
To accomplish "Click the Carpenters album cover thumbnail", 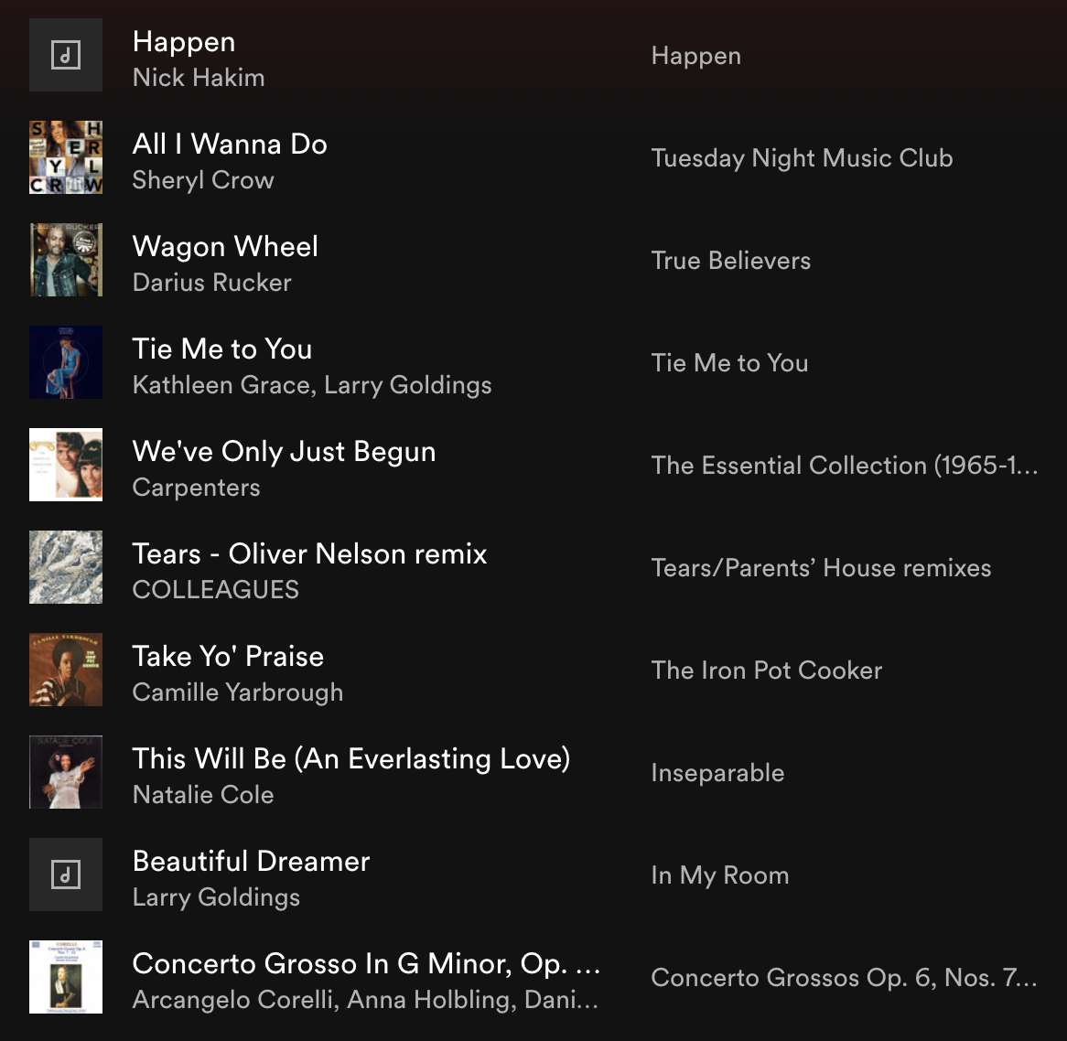I will [x=66, y=465].
